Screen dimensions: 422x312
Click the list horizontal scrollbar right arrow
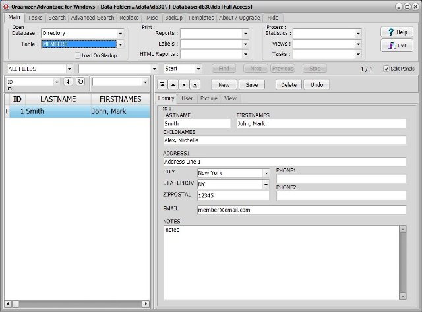coord(146,304)
